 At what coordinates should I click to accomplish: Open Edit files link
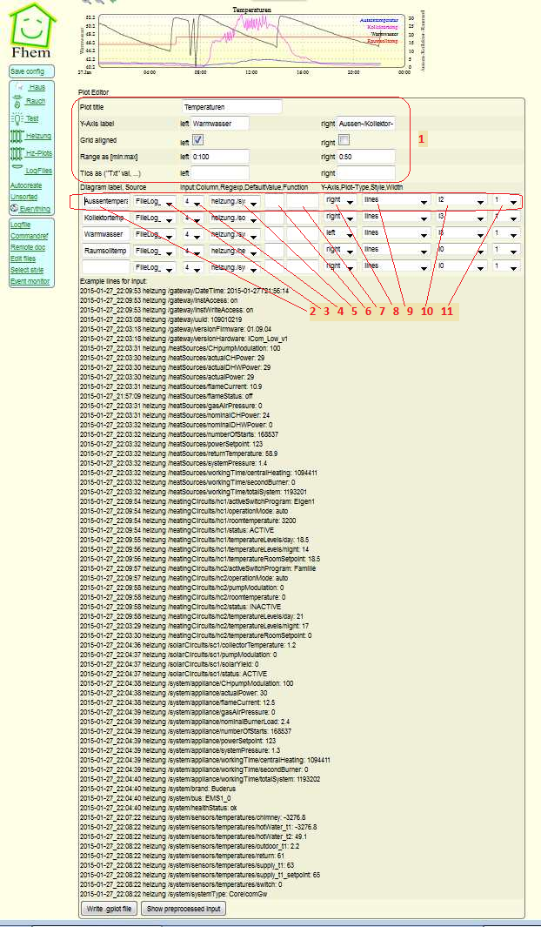(23, 259)
